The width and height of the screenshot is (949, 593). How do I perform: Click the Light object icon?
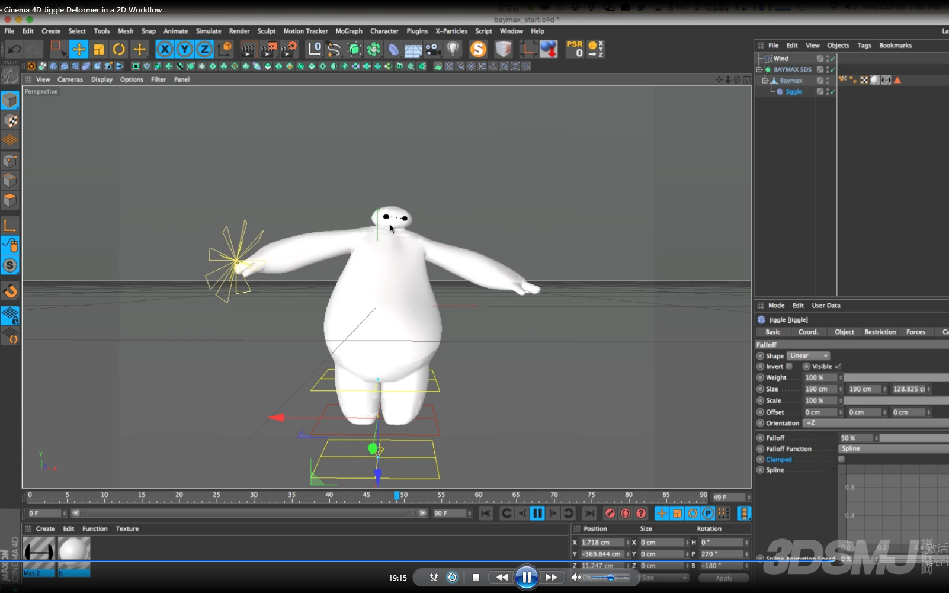(x=453, y=49)
